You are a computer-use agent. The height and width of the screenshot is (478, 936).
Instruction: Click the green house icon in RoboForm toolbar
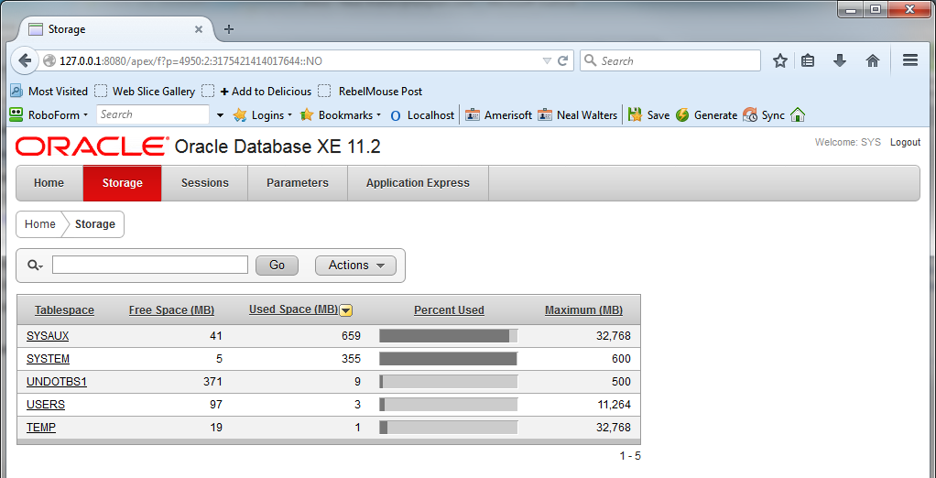[798, 115]
